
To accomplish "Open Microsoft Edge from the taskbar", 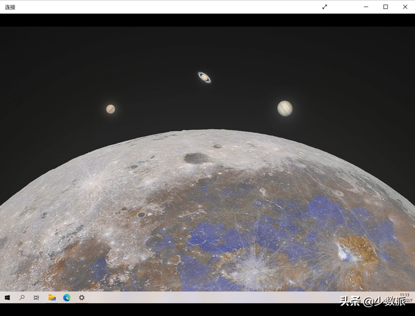I will (x=67, y=298).
